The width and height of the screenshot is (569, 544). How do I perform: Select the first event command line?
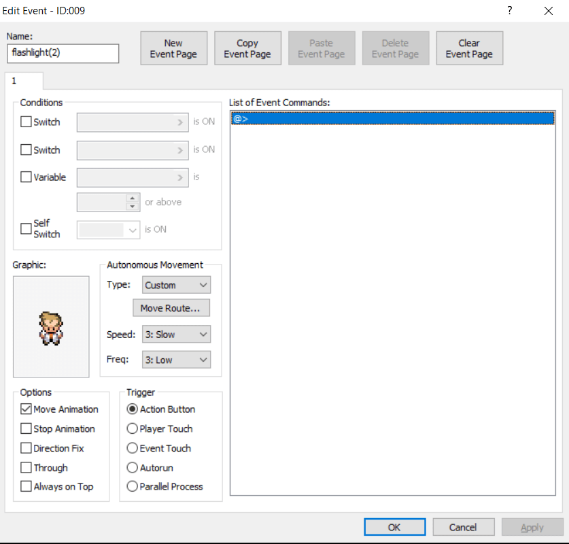pos(393,119)
